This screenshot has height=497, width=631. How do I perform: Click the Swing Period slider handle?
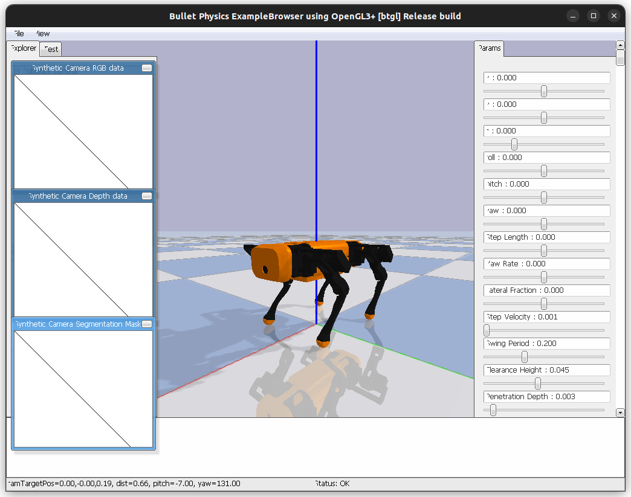[x=523, y=356]
